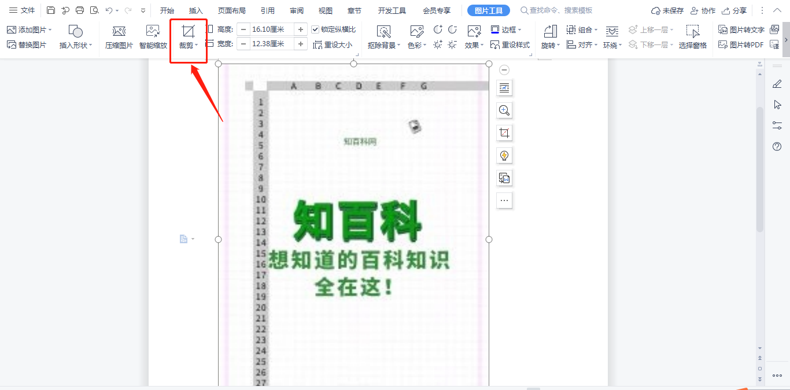The width and height of the screenshot is (790, 390).
Task: Open the pen tool in right sidebar
Action: (x=777, y=84)
